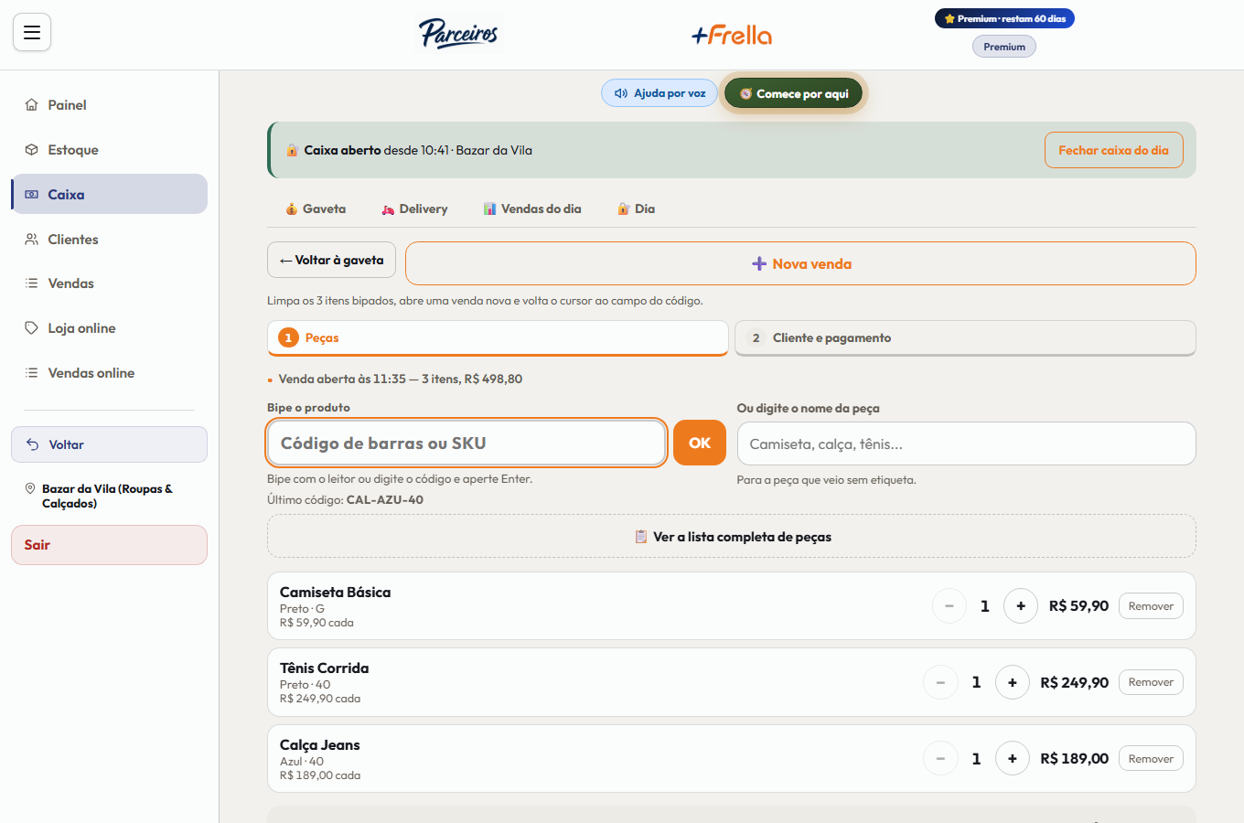Increase Tênis Corrida quantity
This screenshot has height=823, width=1244.
pos(1013,682)
